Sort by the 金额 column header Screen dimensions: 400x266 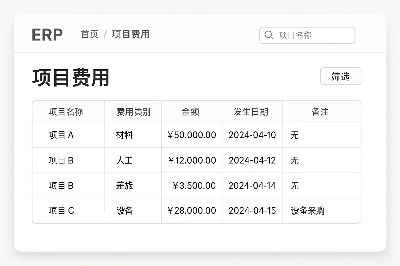(x=190, y=112)
